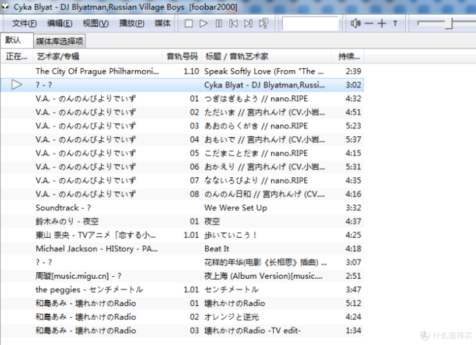Click the 正在... playing column header
This screenshot has width=476, height=345.
(x=17, y=56)
